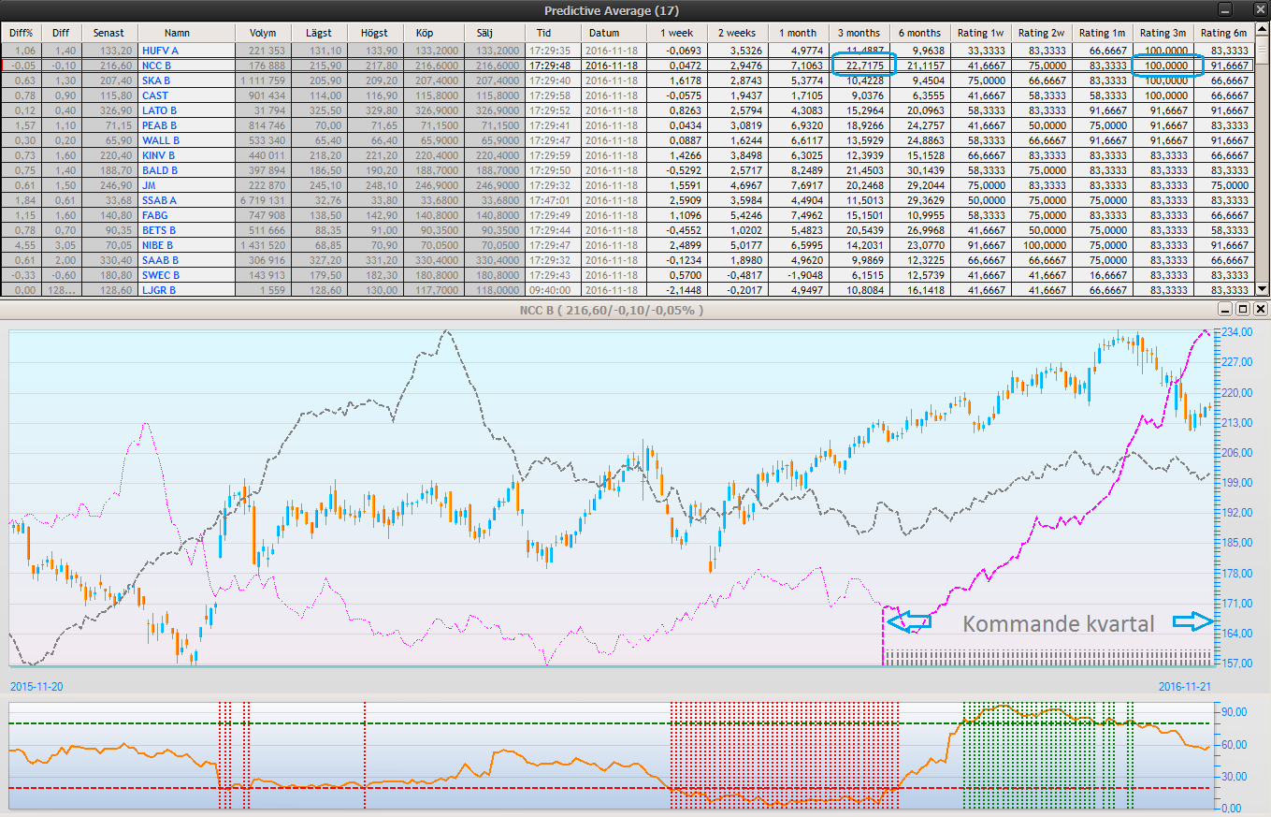Sort by the Datum column header
The image size is (1271, 817).
(603, 33)
